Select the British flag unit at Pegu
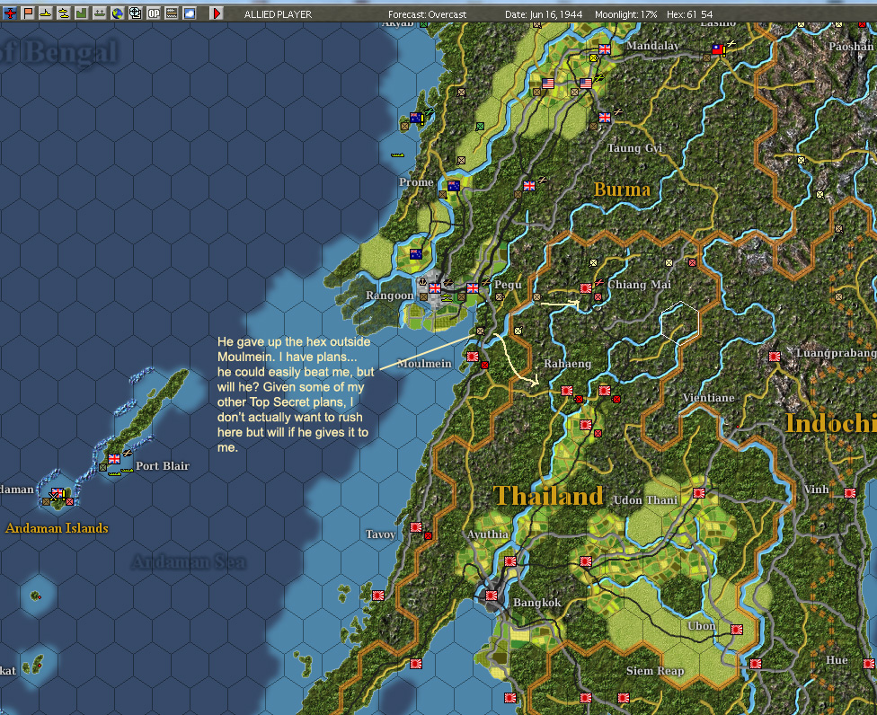877x715 pixels. (x=473, y=288)
